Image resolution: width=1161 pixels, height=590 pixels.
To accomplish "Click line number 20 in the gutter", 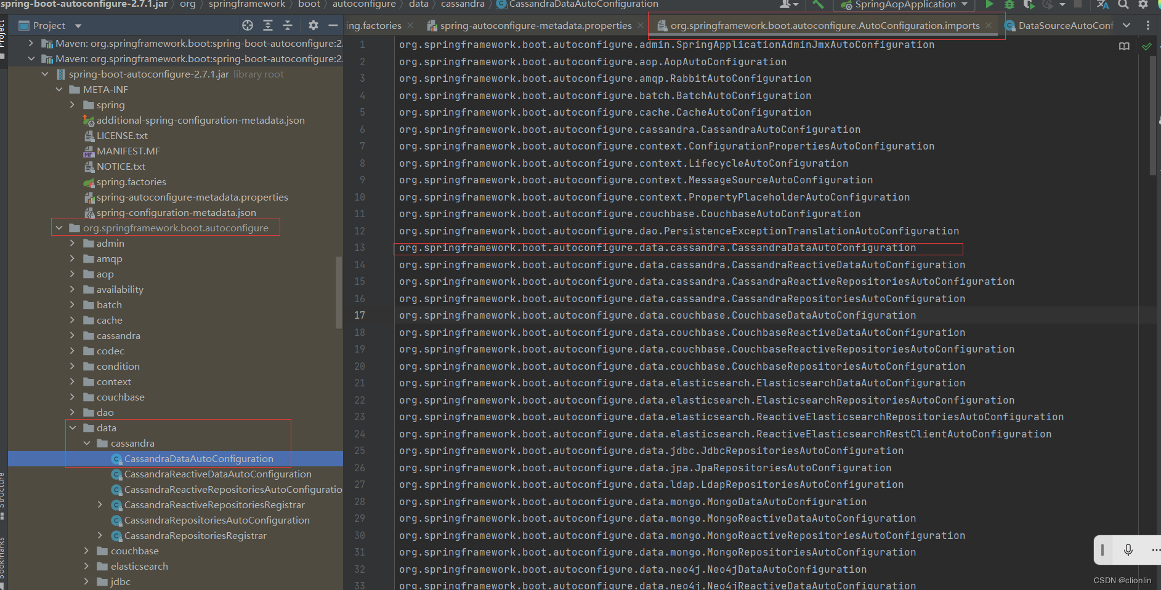I will [x=360, y=367].
